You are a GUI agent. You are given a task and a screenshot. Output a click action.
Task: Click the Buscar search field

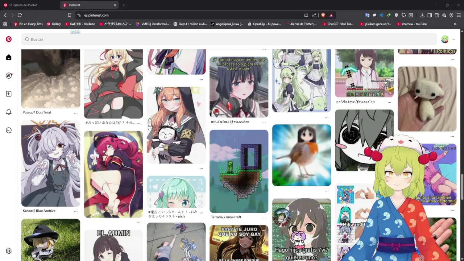pyautogui.click(x=229, y=39)
